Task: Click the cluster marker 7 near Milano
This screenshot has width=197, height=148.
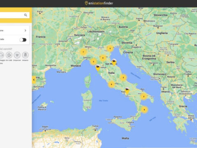Action: (83, 52)
